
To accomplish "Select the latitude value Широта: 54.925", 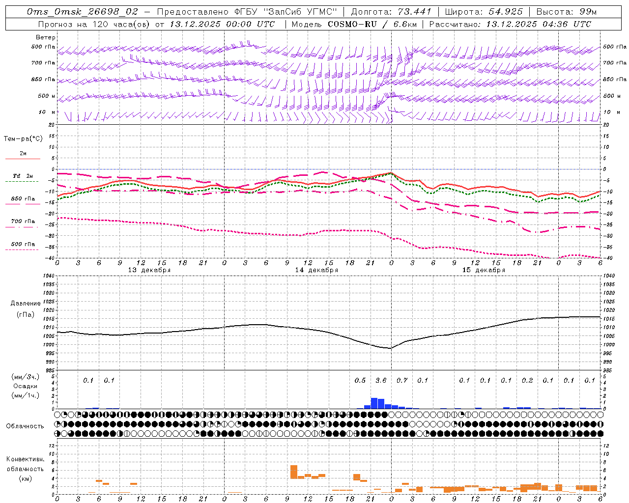I will pyautogui.click(x=484, y=12).
